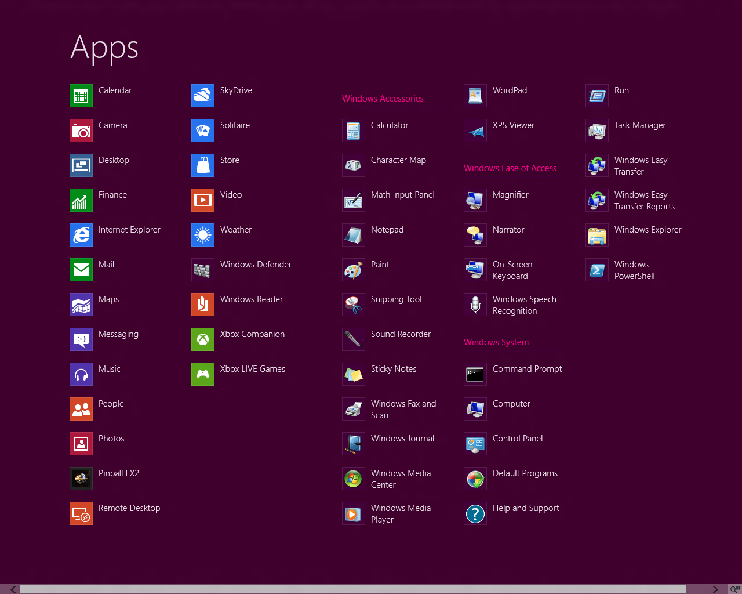Launch the Camera app icon

81,131
